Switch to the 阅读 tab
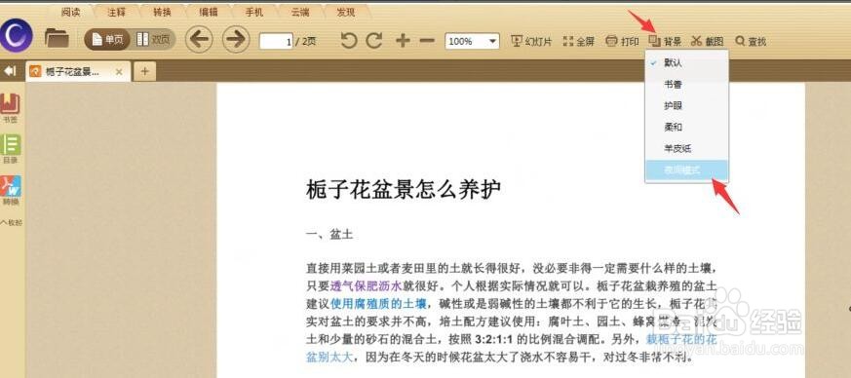This screenshot has width=851, height=378. click(70, 12)
